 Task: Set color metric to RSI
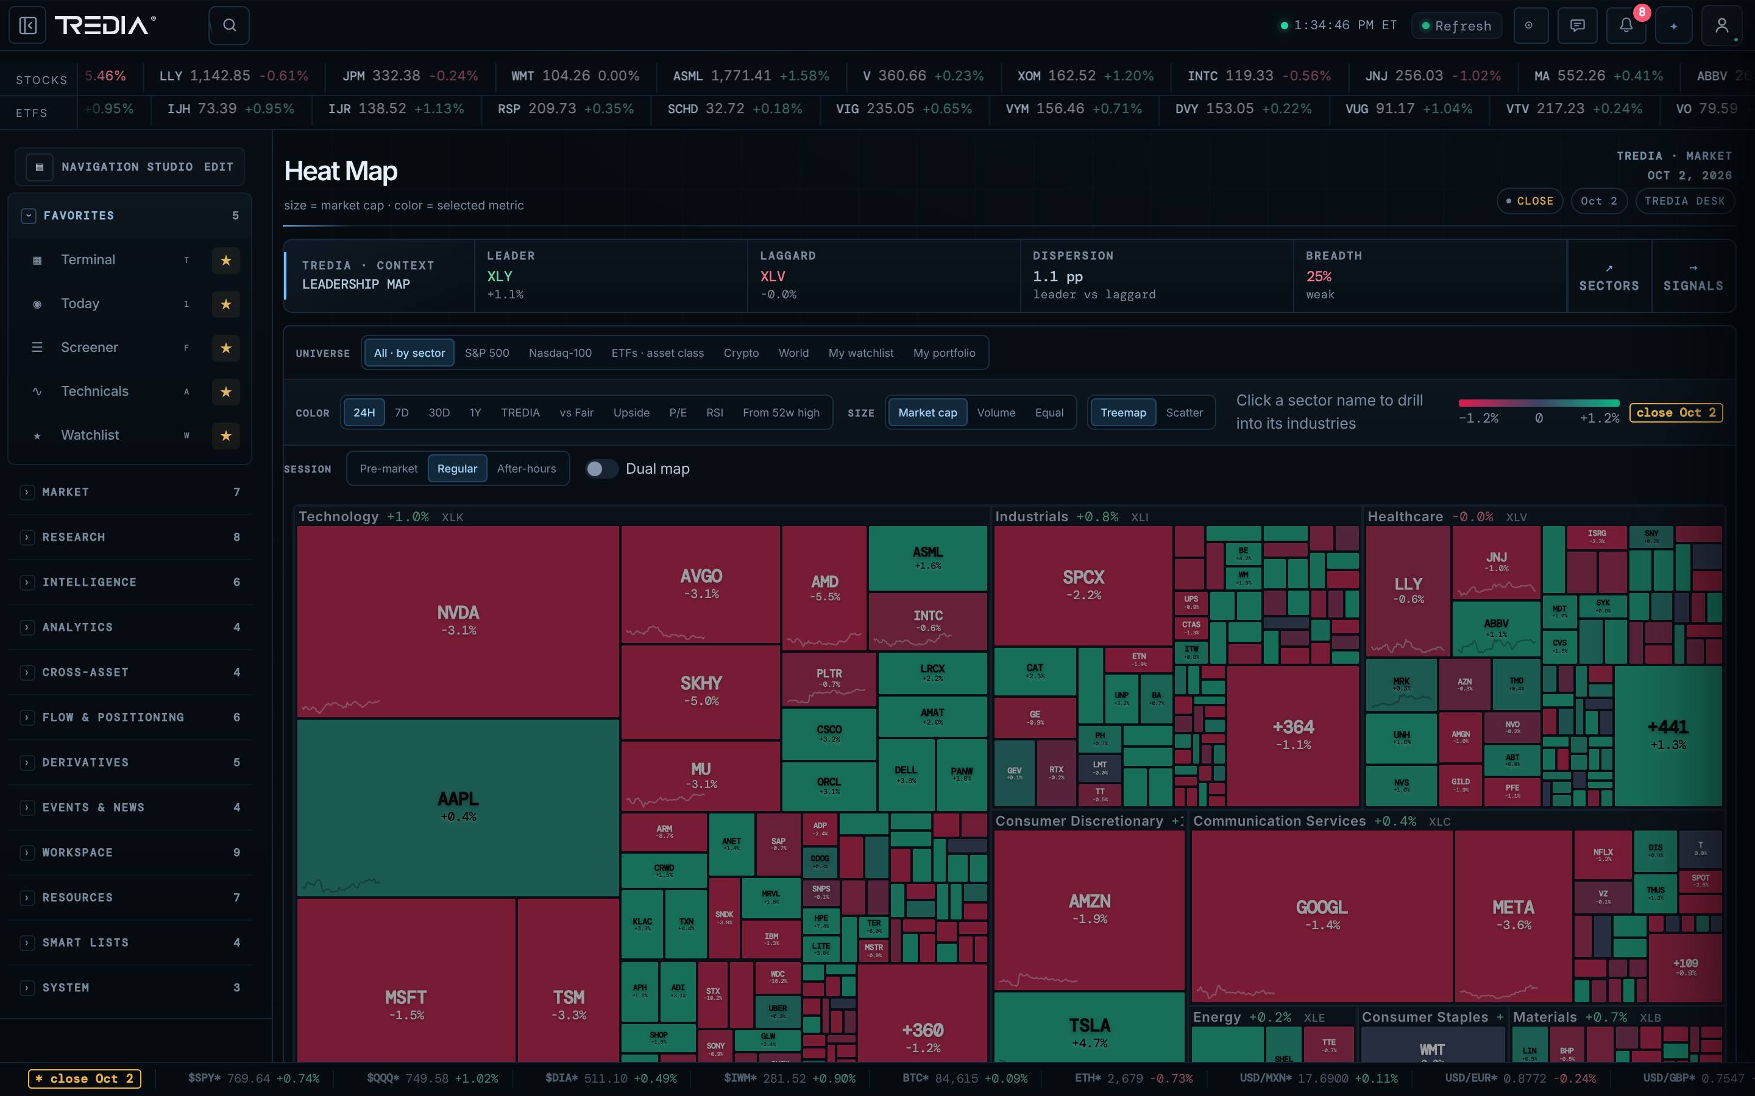[714, 412]
